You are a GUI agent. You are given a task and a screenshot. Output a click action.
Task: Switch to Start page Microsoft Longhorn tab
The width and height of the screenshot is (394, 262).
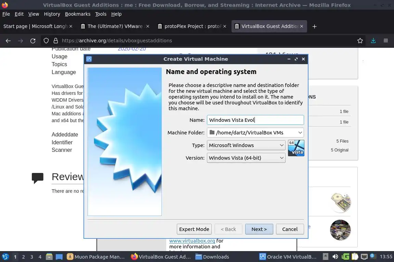36,26
